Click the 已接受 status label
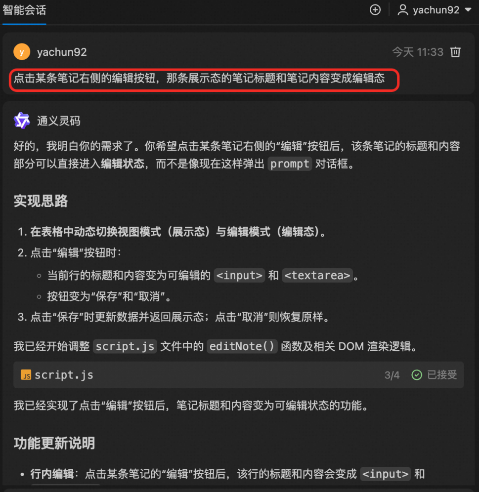This screenshot has height=492, width=479. [x=442, y=374]
